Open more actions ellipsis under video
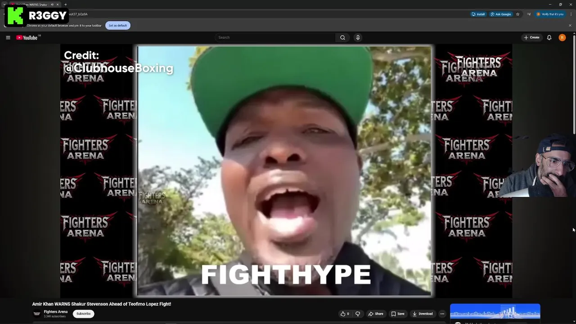This screenshot has height=324, width=576. [x=442, y=314]
